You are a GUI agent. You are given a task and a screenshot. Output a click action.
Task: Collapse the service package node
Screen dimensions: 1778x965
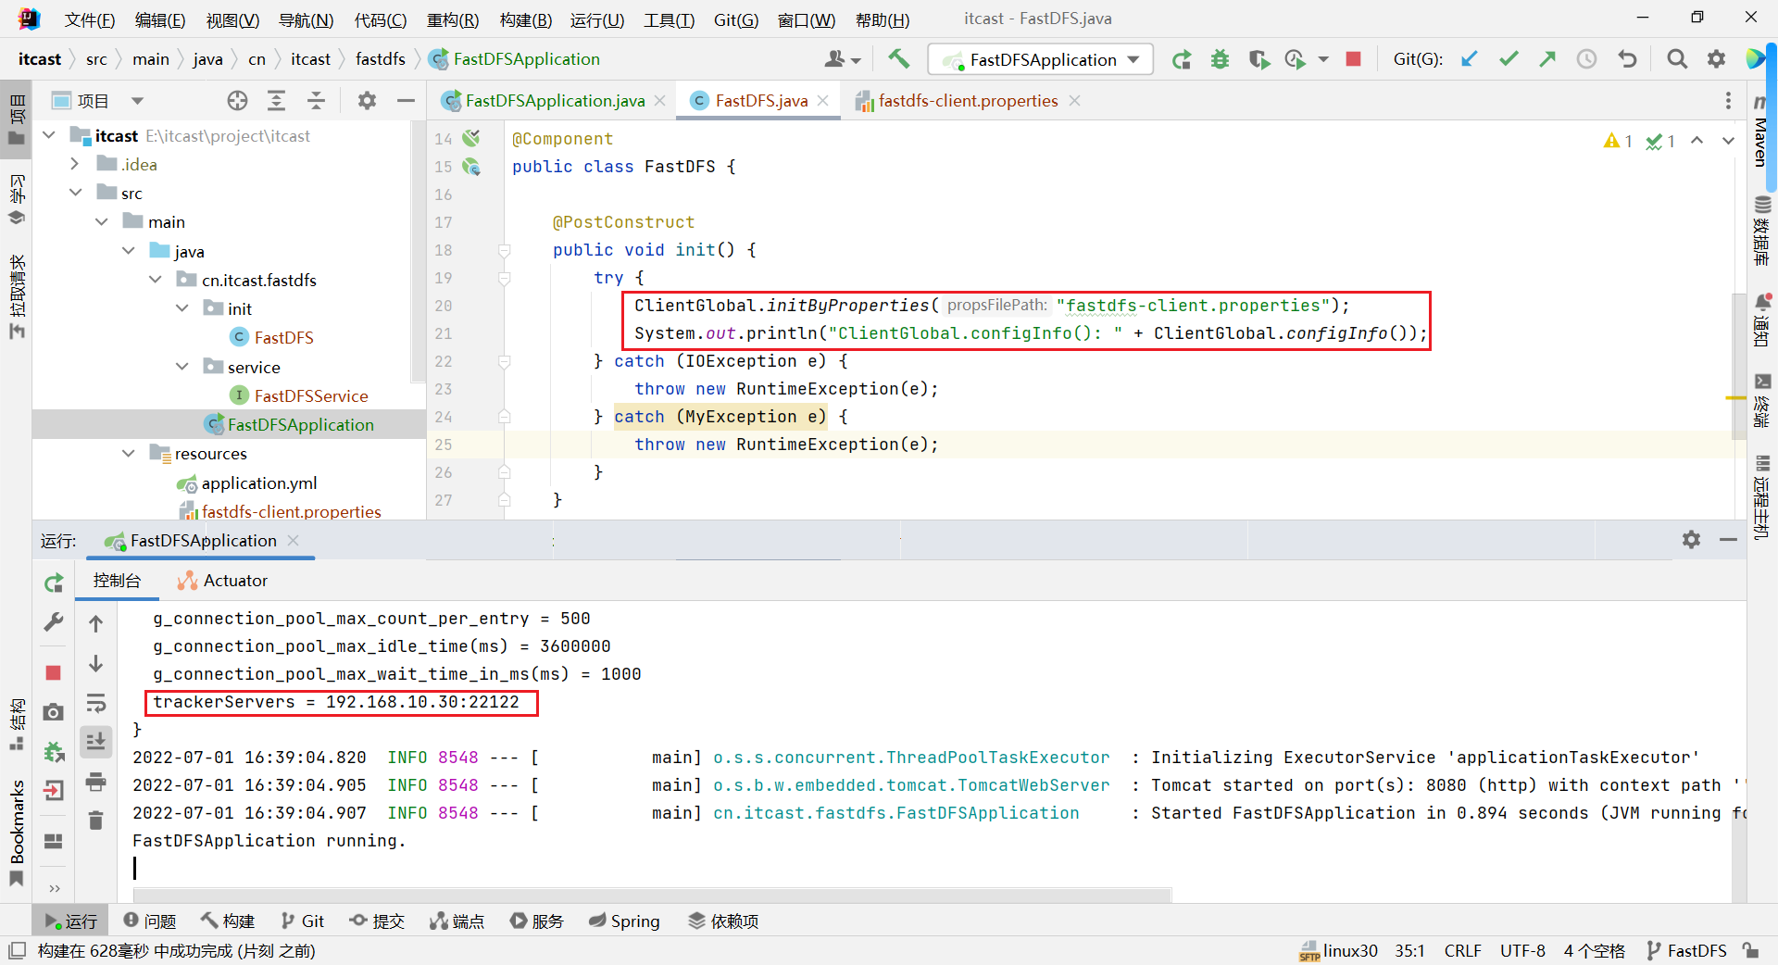pyautogui.click(x=182, y=367)
